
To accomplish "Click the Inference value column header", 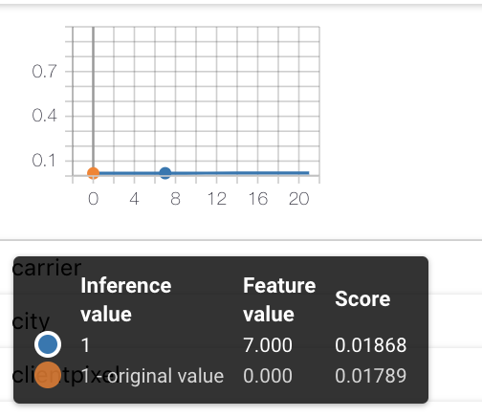I will pyautogui.click(x=126, y=299).
